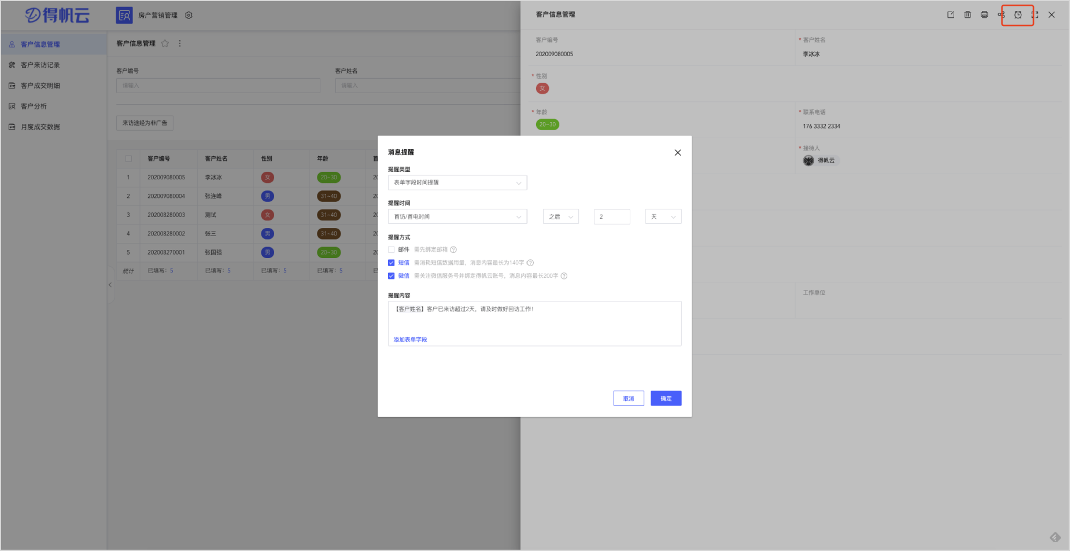Click customer number 202008270001 in the table
The height and width of the screenshot is (552, 1071).
(167, 253)
